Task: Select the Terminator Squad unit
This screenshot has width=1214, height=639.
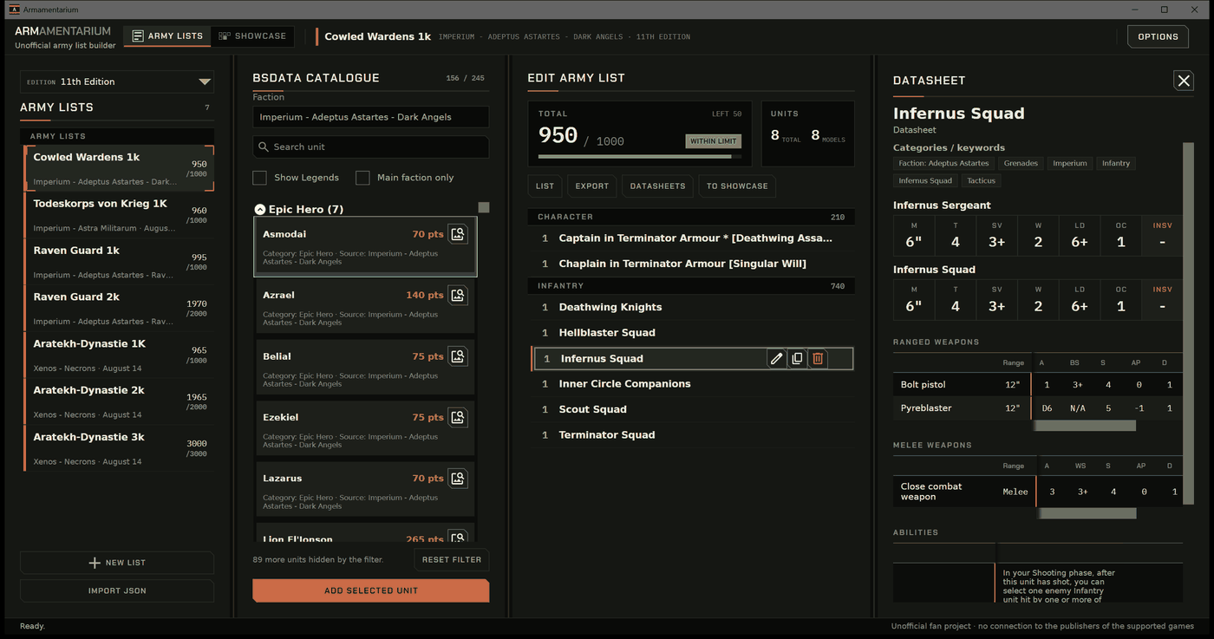Action: tap(691, 435)
